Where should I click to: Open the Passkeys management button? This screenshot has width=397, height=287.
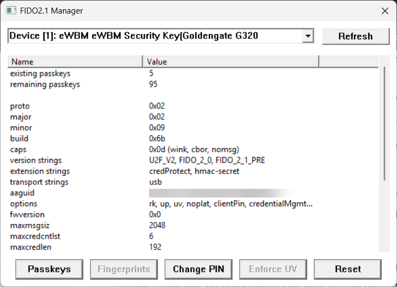coord(49,269)
